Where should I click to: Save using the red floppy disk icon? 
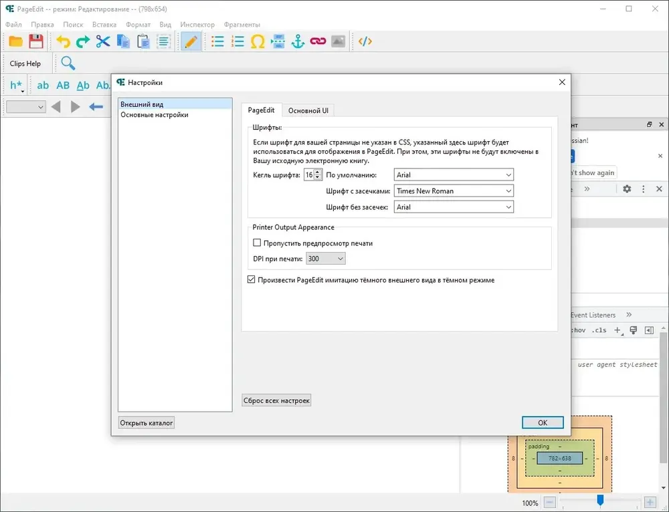click(36, 41)
